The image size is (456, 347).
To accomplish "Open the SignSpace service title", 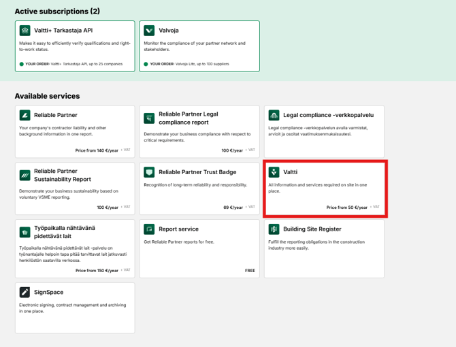I will pyautogui.click(x=48, y=292).
